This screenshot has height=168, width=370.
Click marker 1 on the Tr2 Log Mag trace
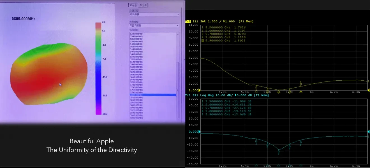click(256, 141)
